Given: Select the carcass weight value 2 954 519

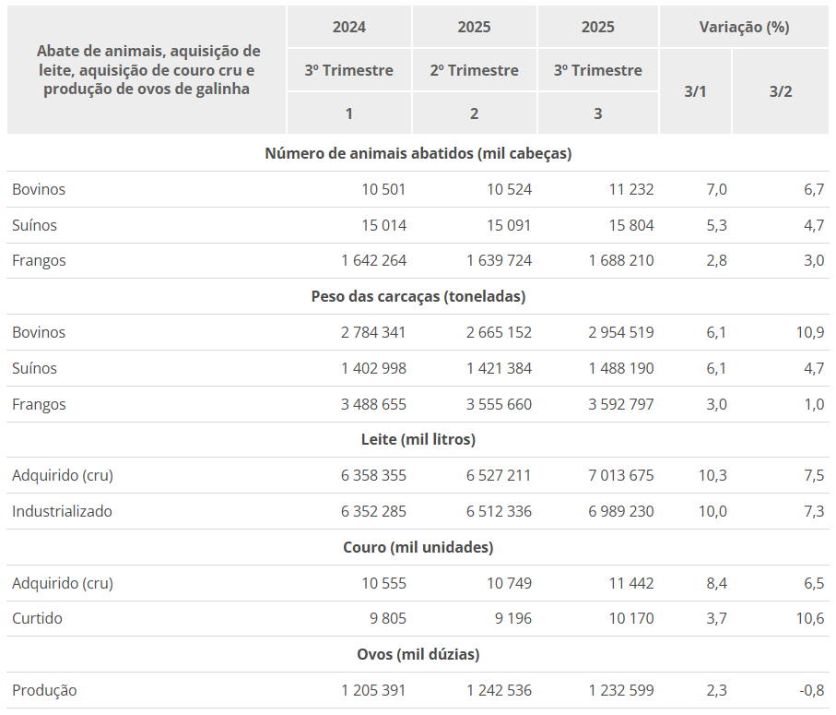Looking at the screenshot, I should 620,332.
